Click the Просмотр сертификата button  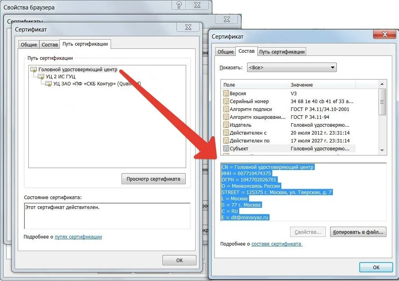[153, 179]
